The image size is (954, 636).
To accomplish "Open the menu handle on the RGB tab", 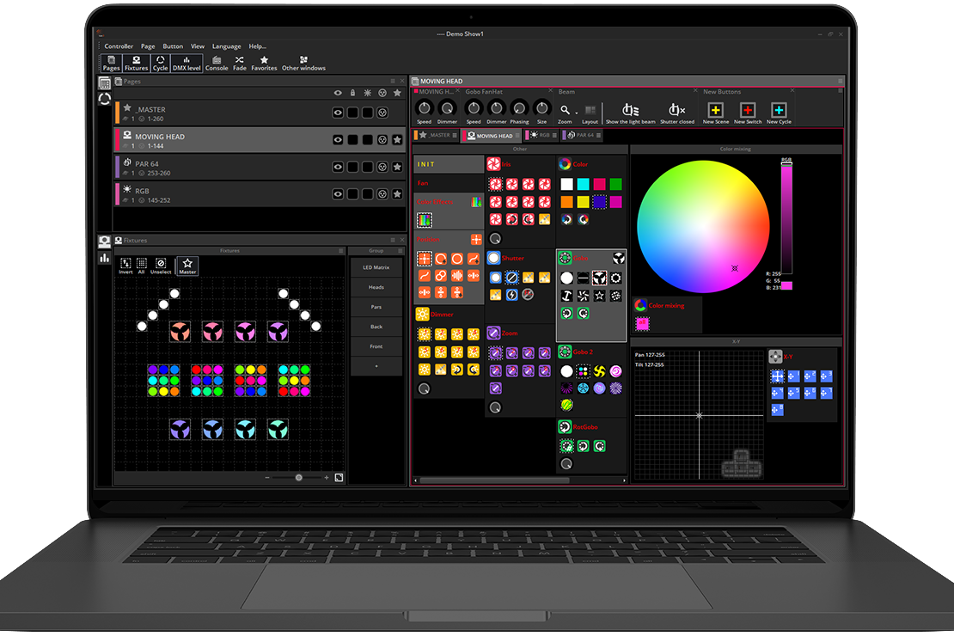I will [556, 135].
